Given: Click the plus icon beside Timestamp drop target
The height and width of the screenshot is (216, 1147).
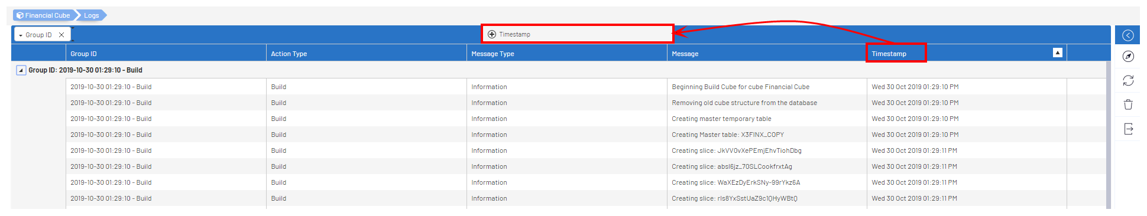Looking at the screenshot, I should coord(492,34).
